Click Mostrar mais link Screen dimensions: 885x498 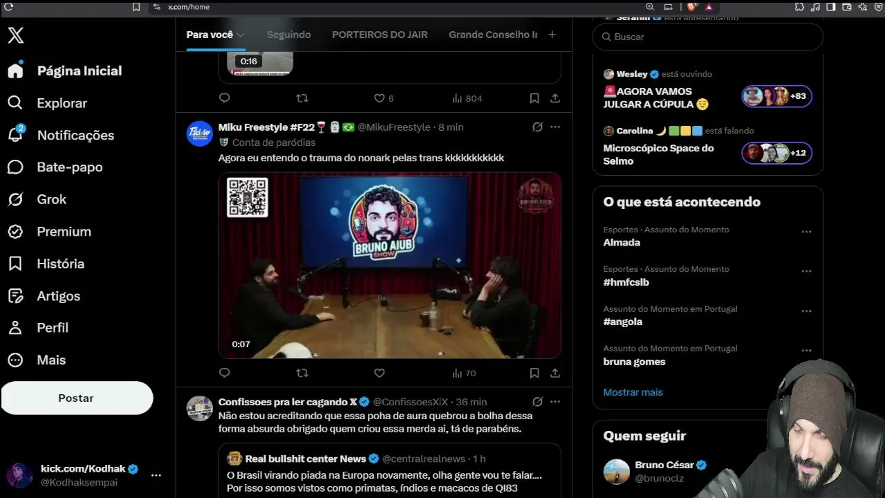633,392
